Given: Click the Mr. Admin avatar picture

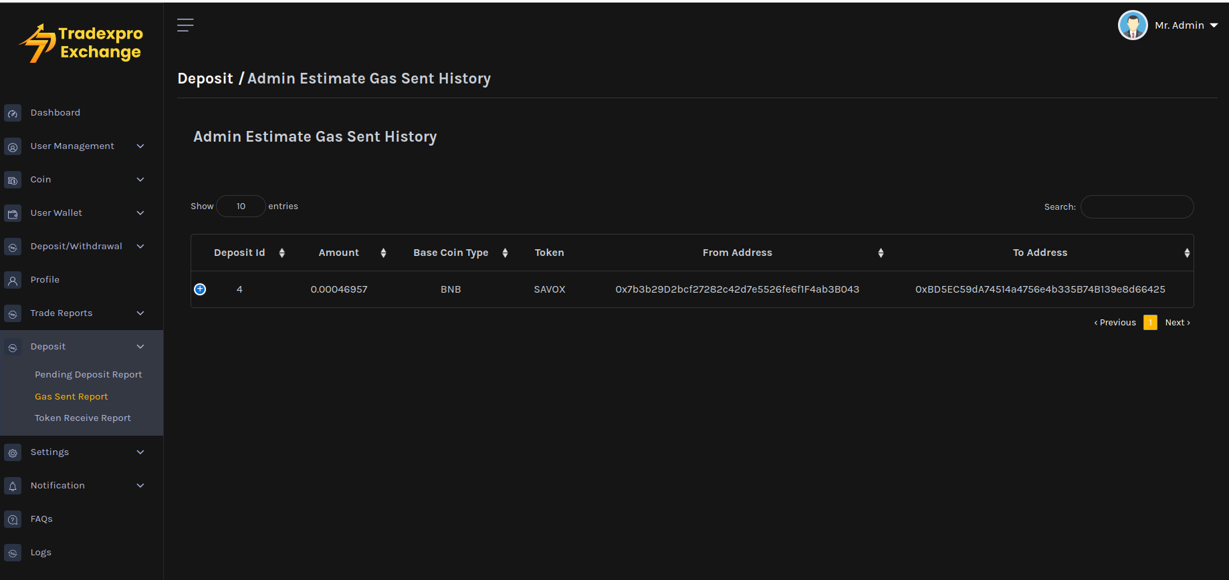Looking at the screenshot, I should click(1132, 25).
